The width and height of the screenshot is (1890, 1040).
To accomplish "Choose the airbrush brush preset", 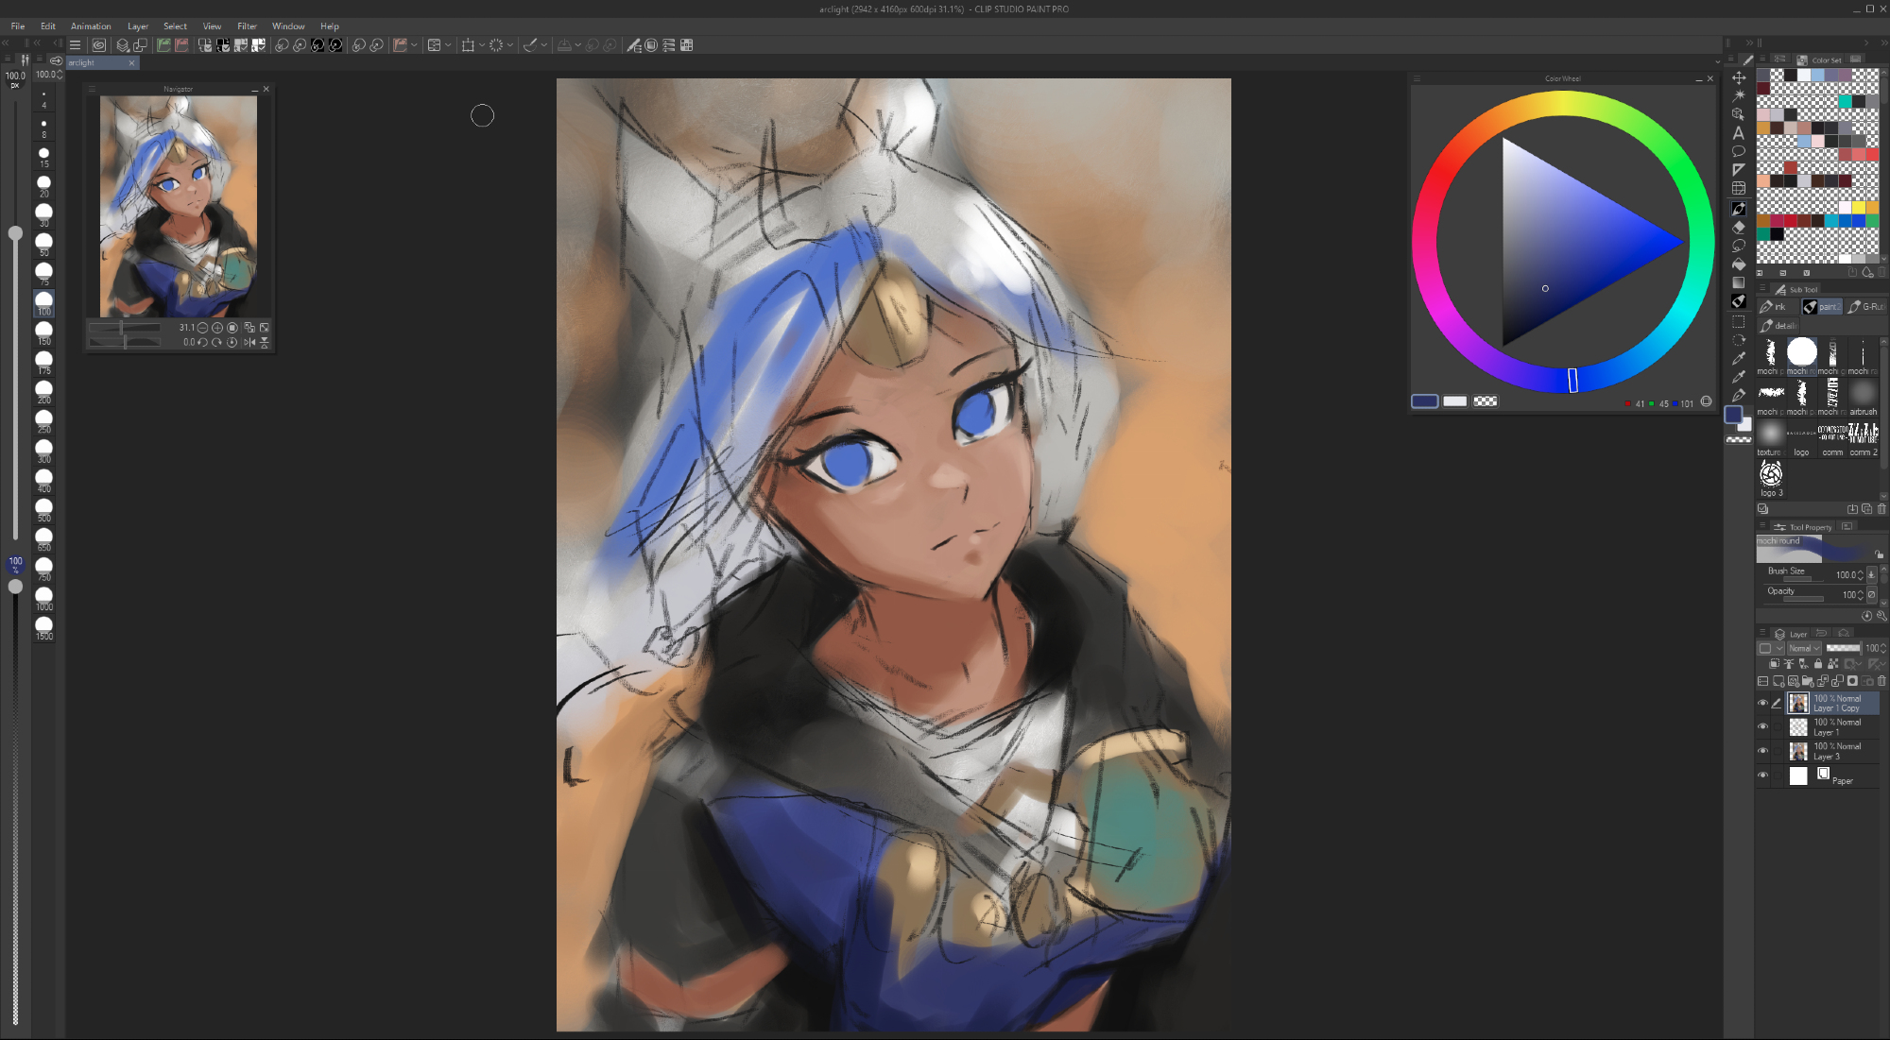I will [x=1863, y=395].
